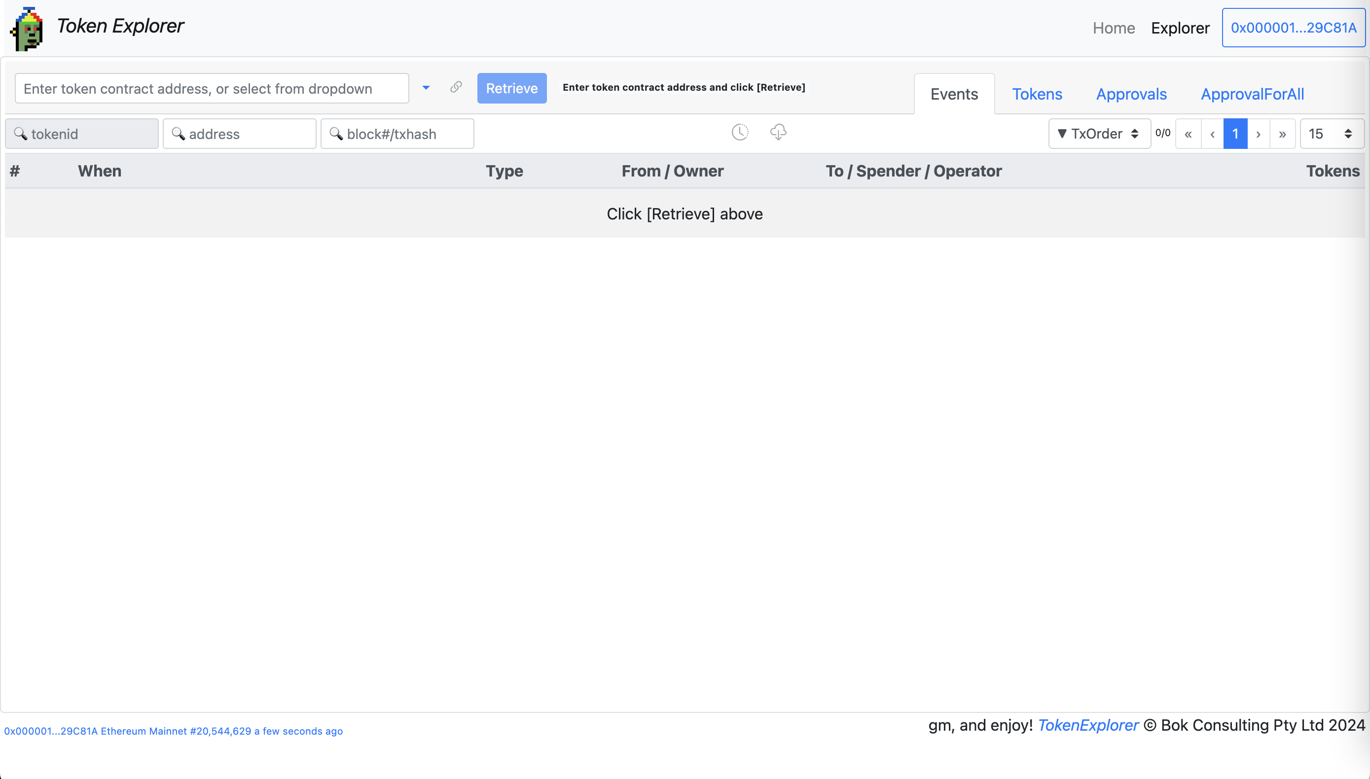1370x779 pixels.
Task: Click the address search filter field
Action: click(240, 134)
